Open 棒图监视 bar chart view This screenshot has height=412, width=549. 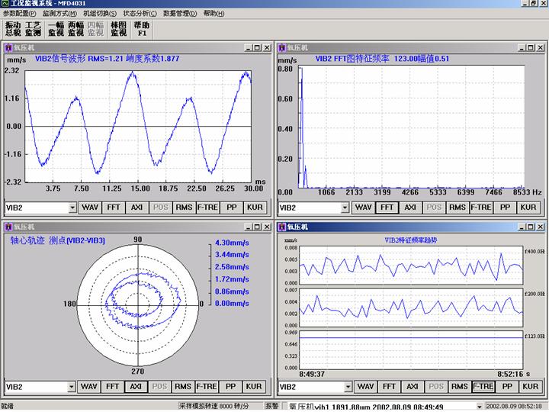(118, 28)
